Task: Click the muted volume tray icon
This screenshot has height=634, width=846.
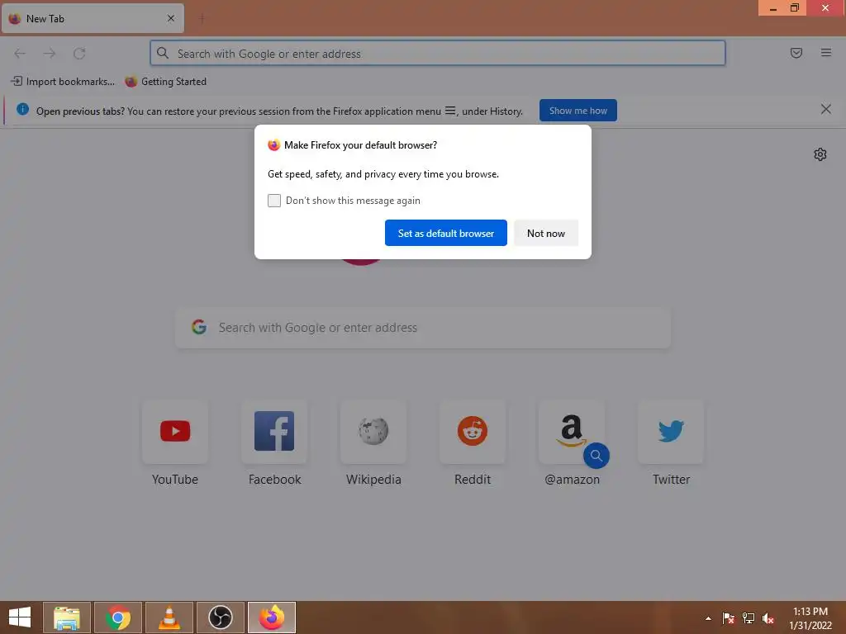Action: pos(768,618)
